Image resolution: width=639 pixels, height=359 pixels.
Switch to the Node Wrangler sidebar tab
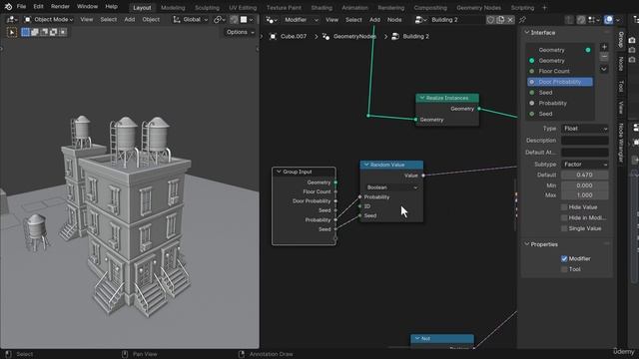[x=621, y=144]
